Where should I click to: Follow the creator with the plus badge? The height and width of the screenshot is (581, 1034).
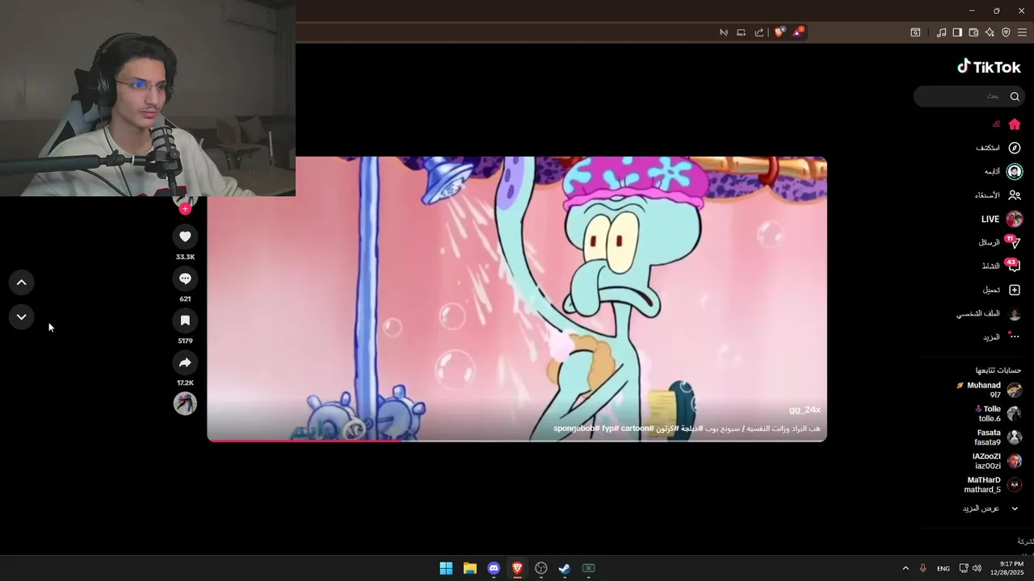pos(185,209)
